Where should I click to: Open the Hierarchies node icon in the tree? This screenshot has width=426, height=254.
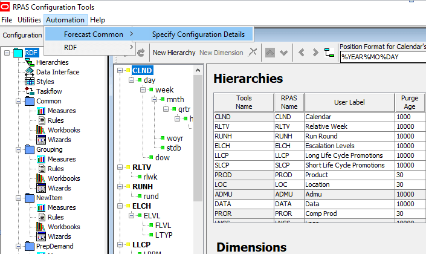click(30, 62)
